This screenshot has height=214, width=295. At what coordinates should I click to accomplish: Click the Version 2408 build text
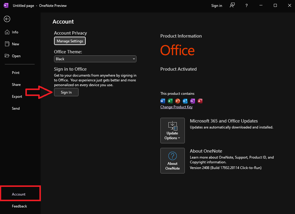tap(225, 168)
